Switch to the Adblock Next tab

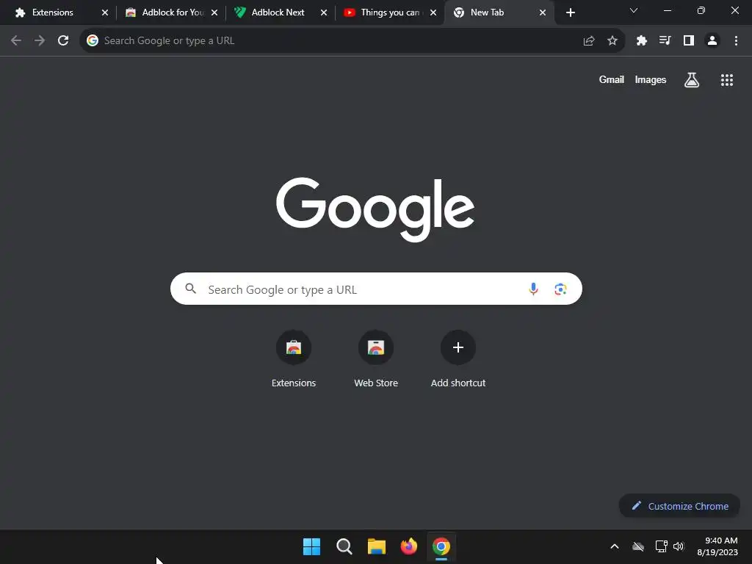click(280, 13)
